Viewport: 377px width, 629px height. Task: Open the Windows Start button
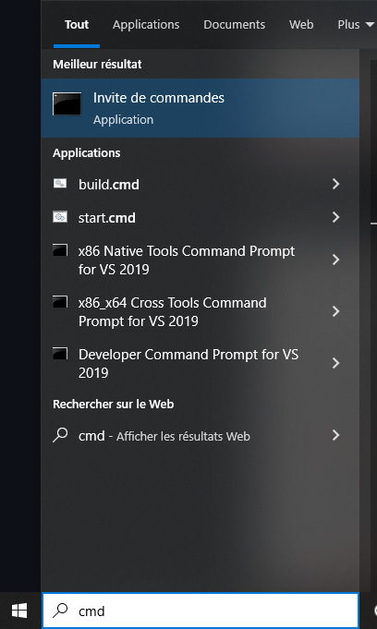coord(19,611)
